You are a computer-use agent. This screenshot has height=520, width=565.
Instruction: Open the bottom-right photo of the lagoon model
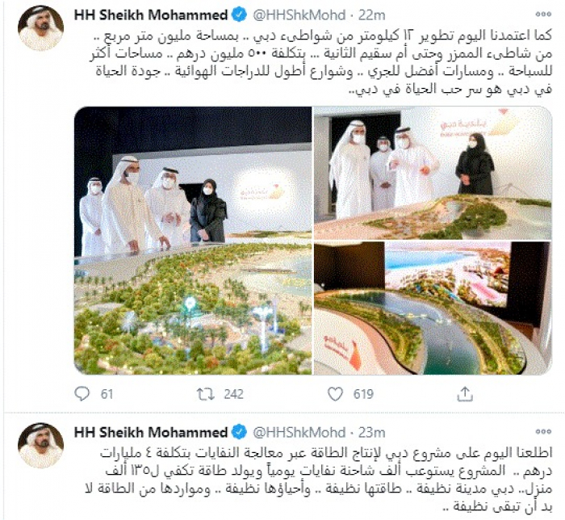[433, 308]
